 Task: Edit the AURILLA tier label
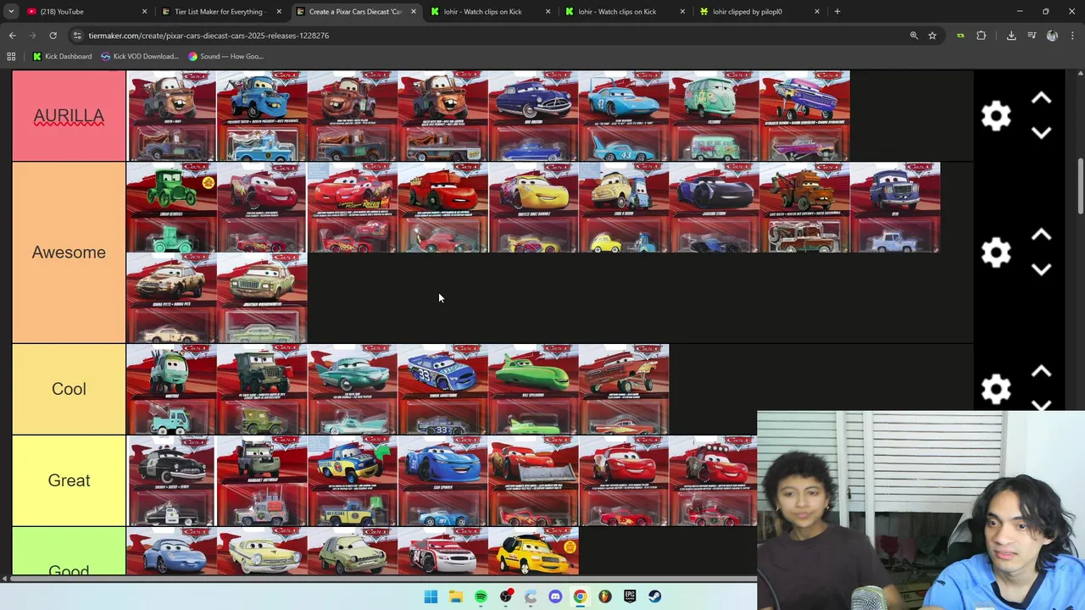click(x=69, y=116)
